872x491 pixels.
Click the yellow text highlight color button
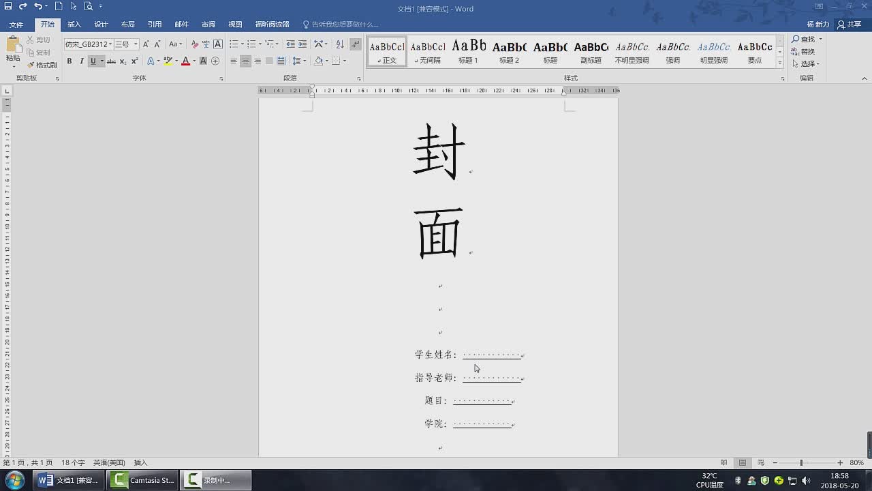(x=168, y=61)
